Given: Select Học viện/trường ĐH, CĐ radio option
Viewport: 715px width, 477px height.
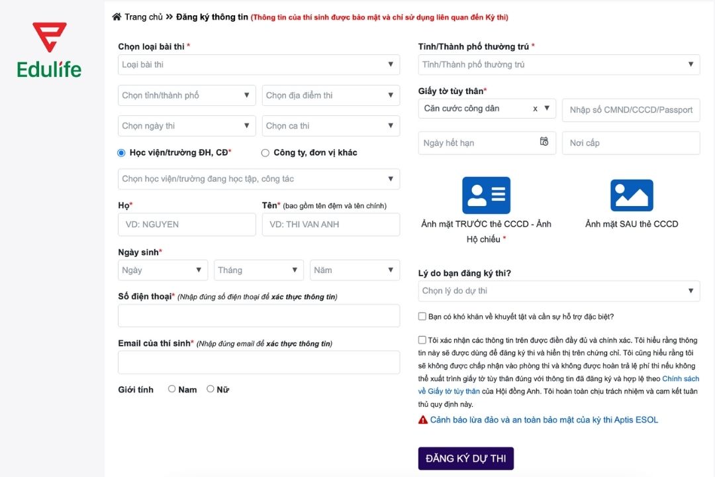Looking at the screenshot, I should [121, 153].
